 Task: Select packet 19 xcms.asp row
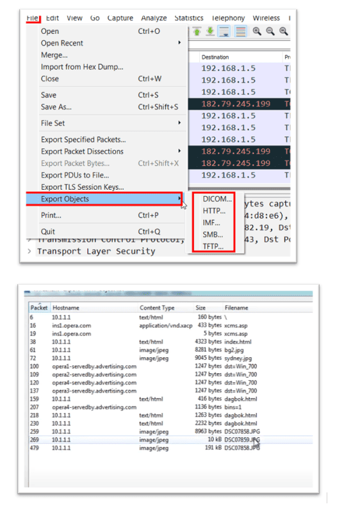pyautogui.click(x=170, y=333)
